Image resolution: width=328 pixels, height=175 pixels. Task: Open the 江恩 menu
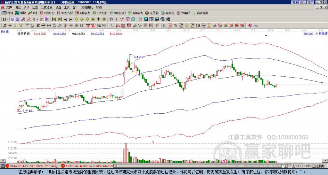coord(35,7)
